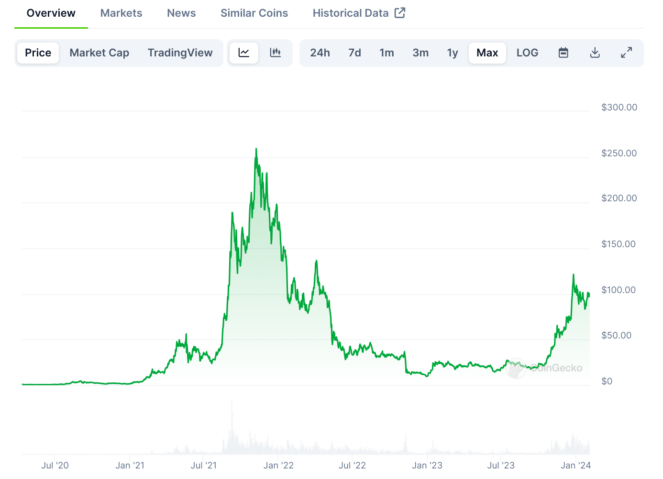Viewport: 663px width, 479px height.
Task: Click the Jan '22 x-axis label
Action: click(x=278, y=465)
